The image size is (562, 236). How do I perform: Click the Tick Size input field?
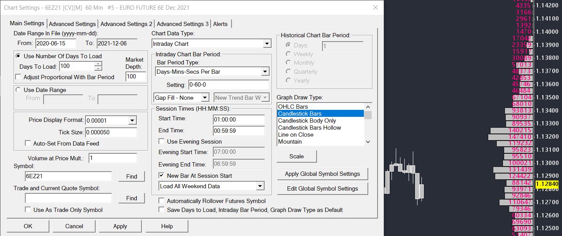[111, 132]
